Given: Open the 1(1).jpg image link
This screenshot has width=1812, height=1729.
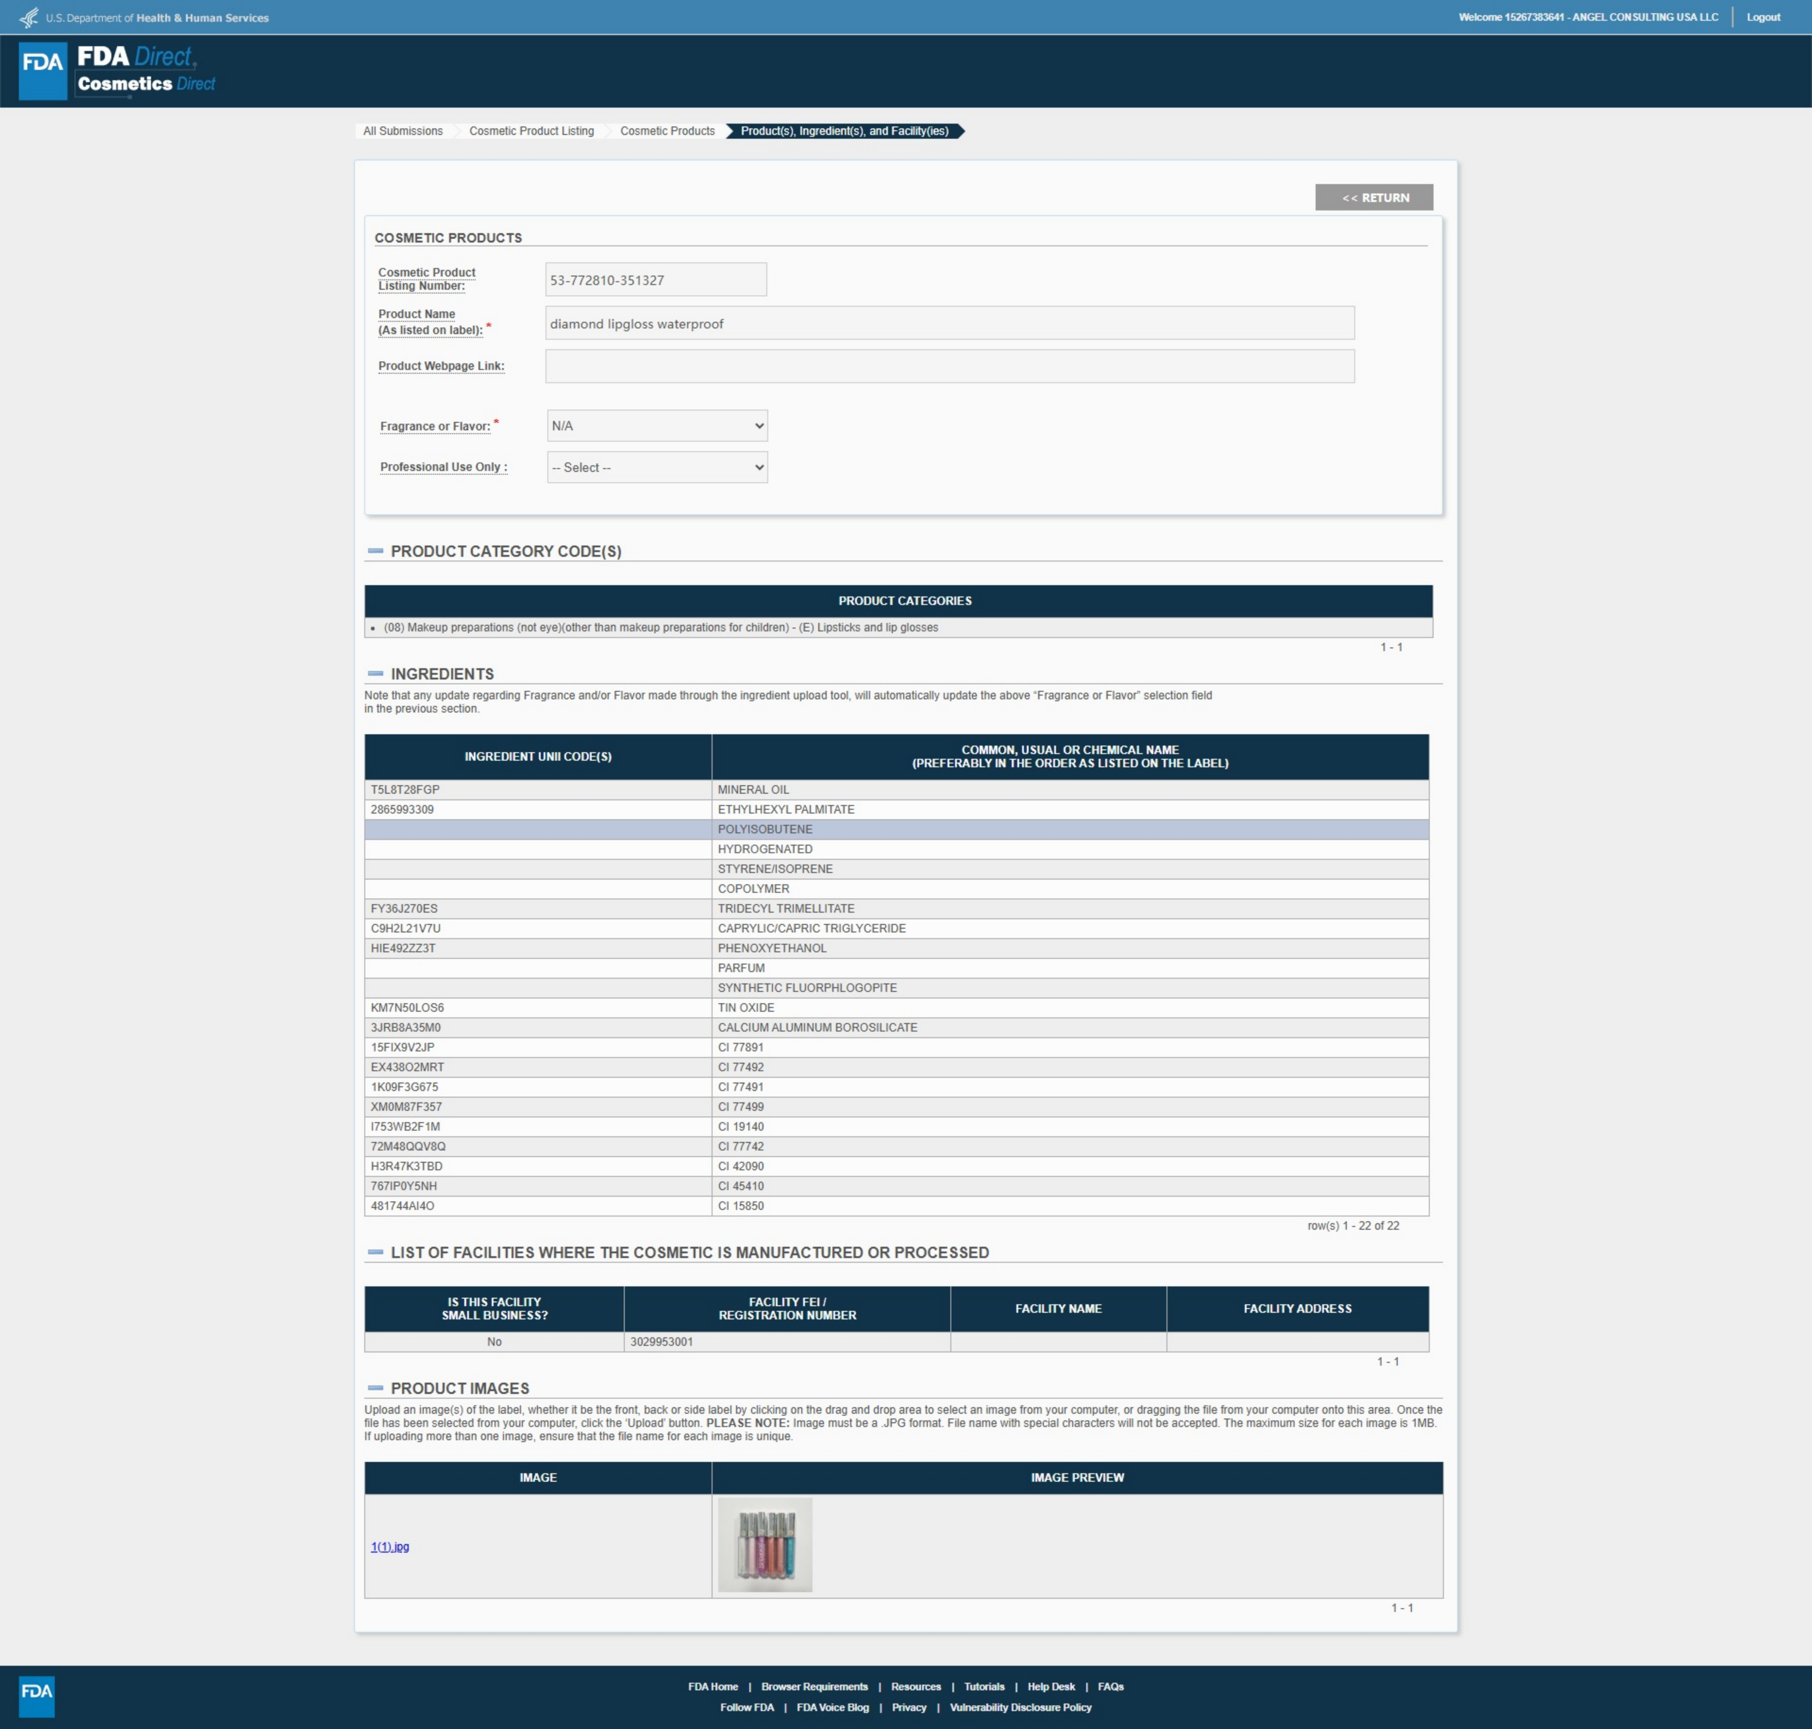Looking at the screenshot, I should tap(390, 1546).
